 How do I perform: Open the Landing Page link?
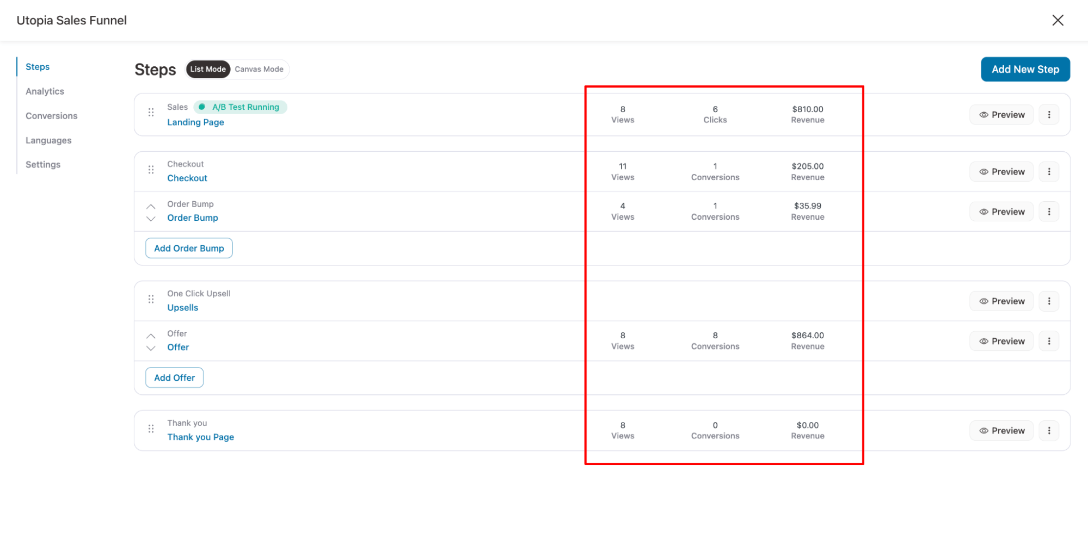coord(195,122)
